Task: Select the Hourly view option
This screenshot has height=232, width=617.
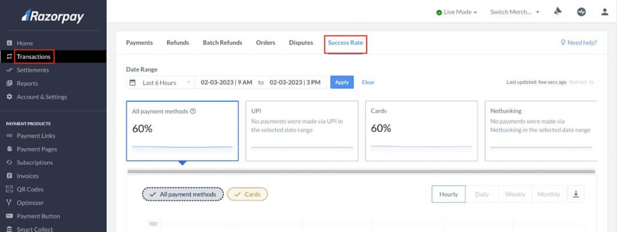Action: (448, 194)
